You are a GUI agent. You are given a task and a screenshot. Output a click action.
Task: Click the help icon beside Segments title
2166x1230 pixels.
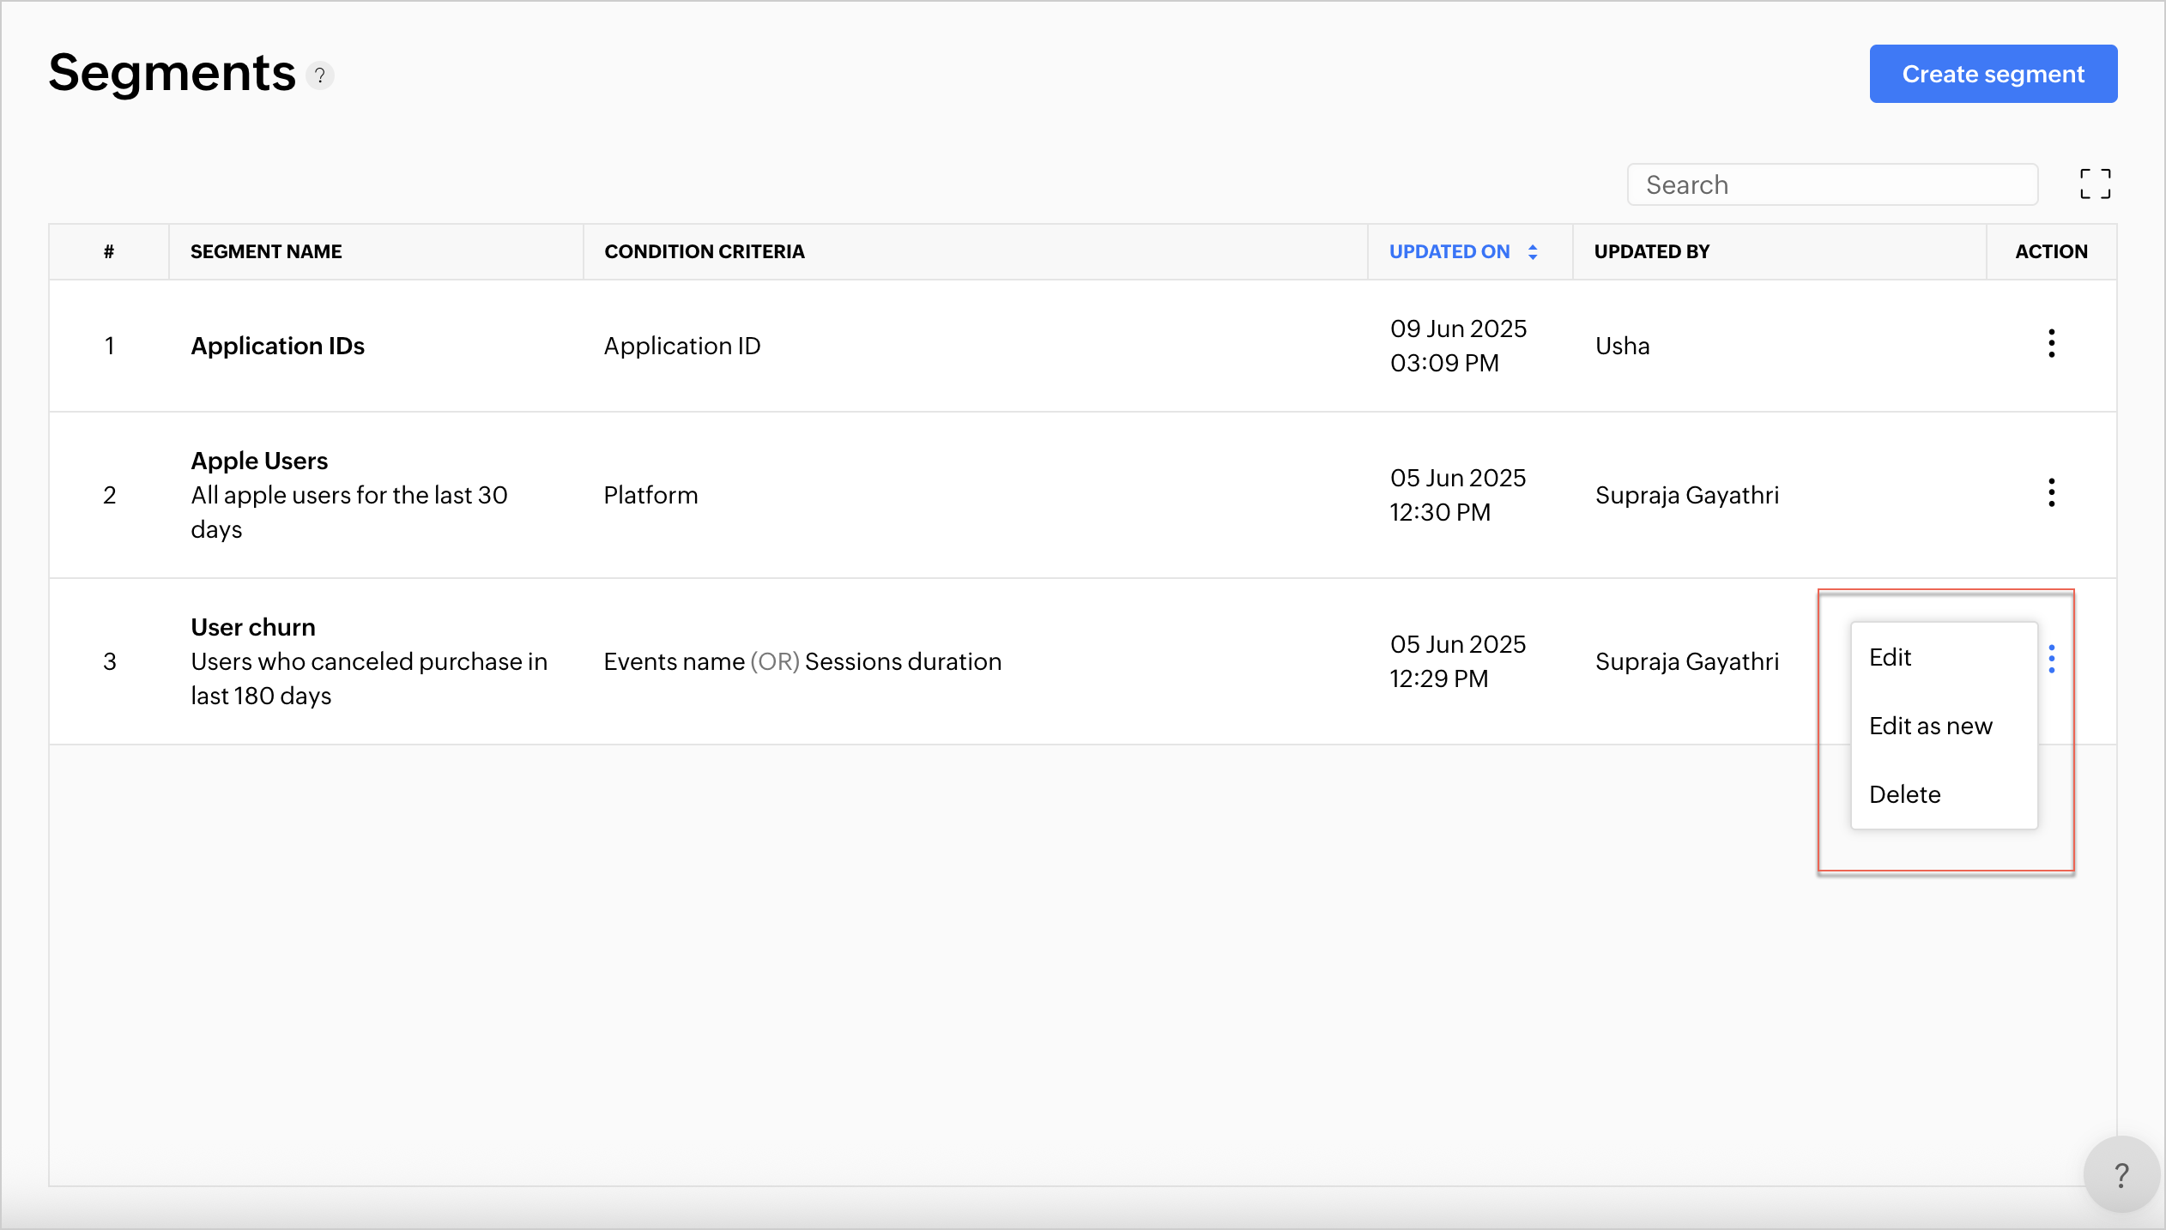[x=320, y=75]
